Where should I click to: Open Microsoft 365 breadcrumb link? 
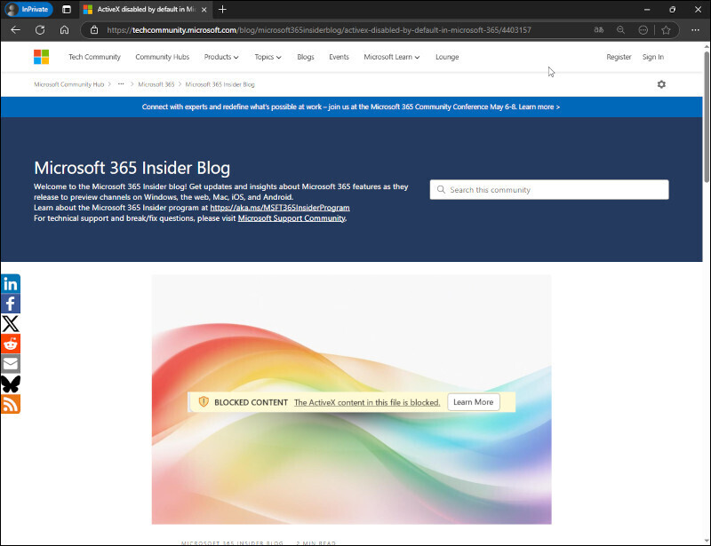click(x=156, y=84)
